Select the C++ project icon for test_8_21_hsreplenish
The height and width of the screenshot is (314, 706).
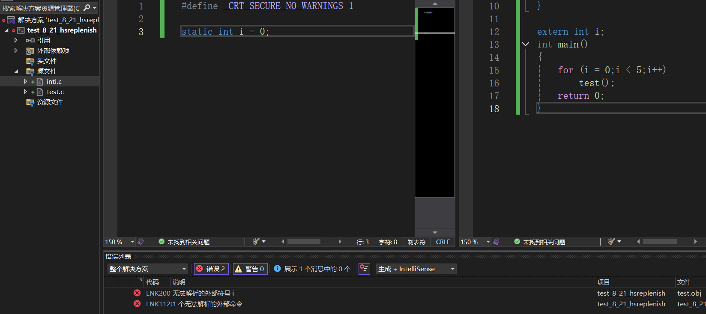pyautogui.click(x=21, y=30)
